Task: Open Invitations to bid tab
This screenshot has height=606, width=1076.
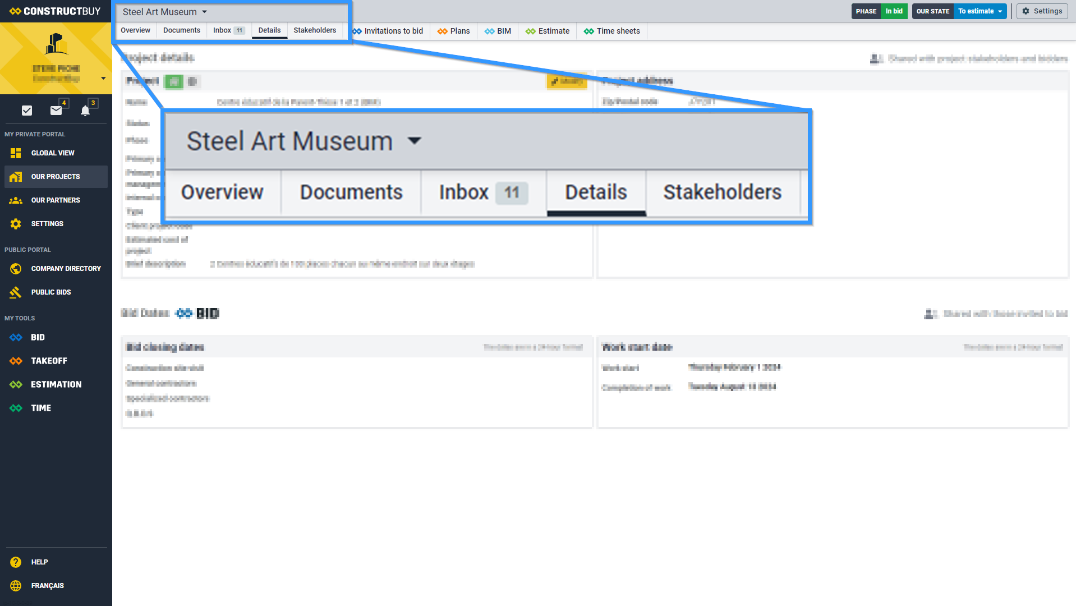Action: (x=388, y=31)
